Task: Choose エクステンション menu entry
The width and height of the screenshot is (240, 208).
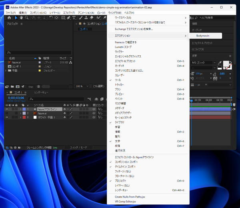Action: (x=148, y=36)
